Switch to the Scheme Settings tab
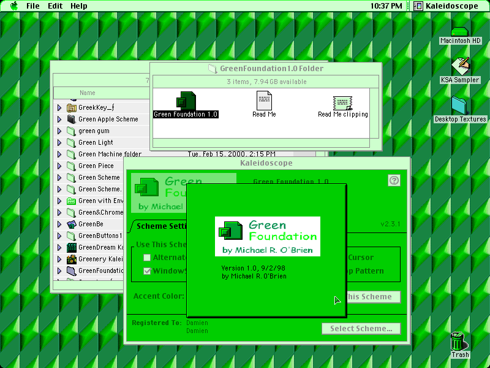 point(159,226)
